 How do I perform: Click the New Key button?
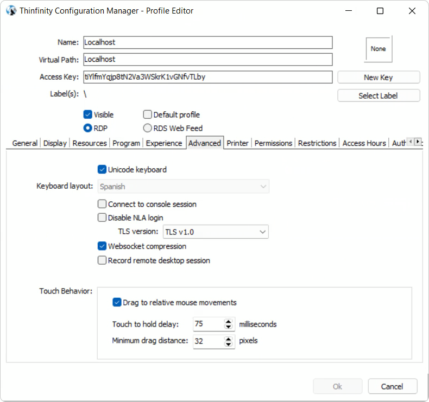pos(378,78)
